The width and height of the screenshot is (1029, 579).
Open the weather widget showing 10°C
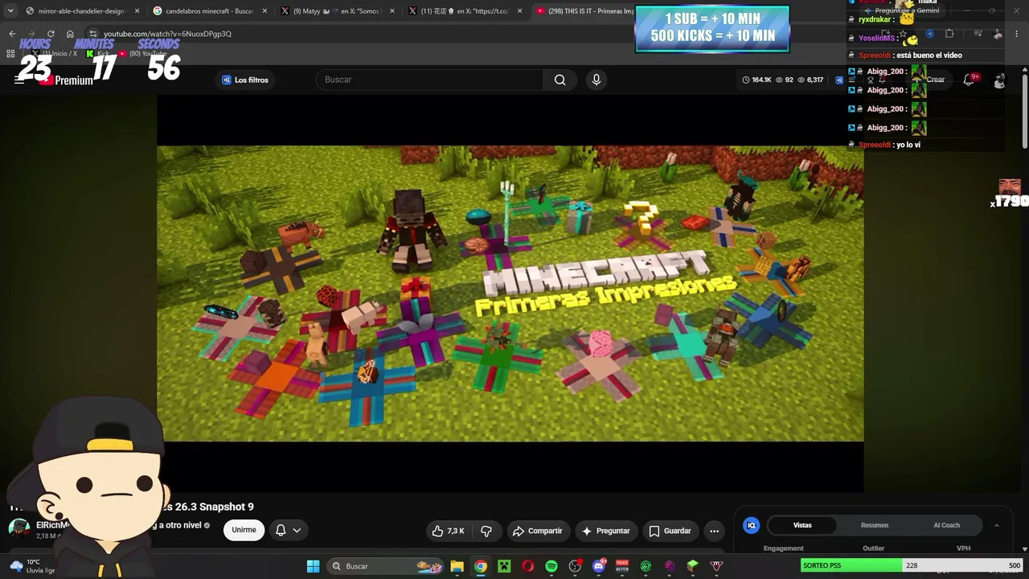tap(32, 566)
